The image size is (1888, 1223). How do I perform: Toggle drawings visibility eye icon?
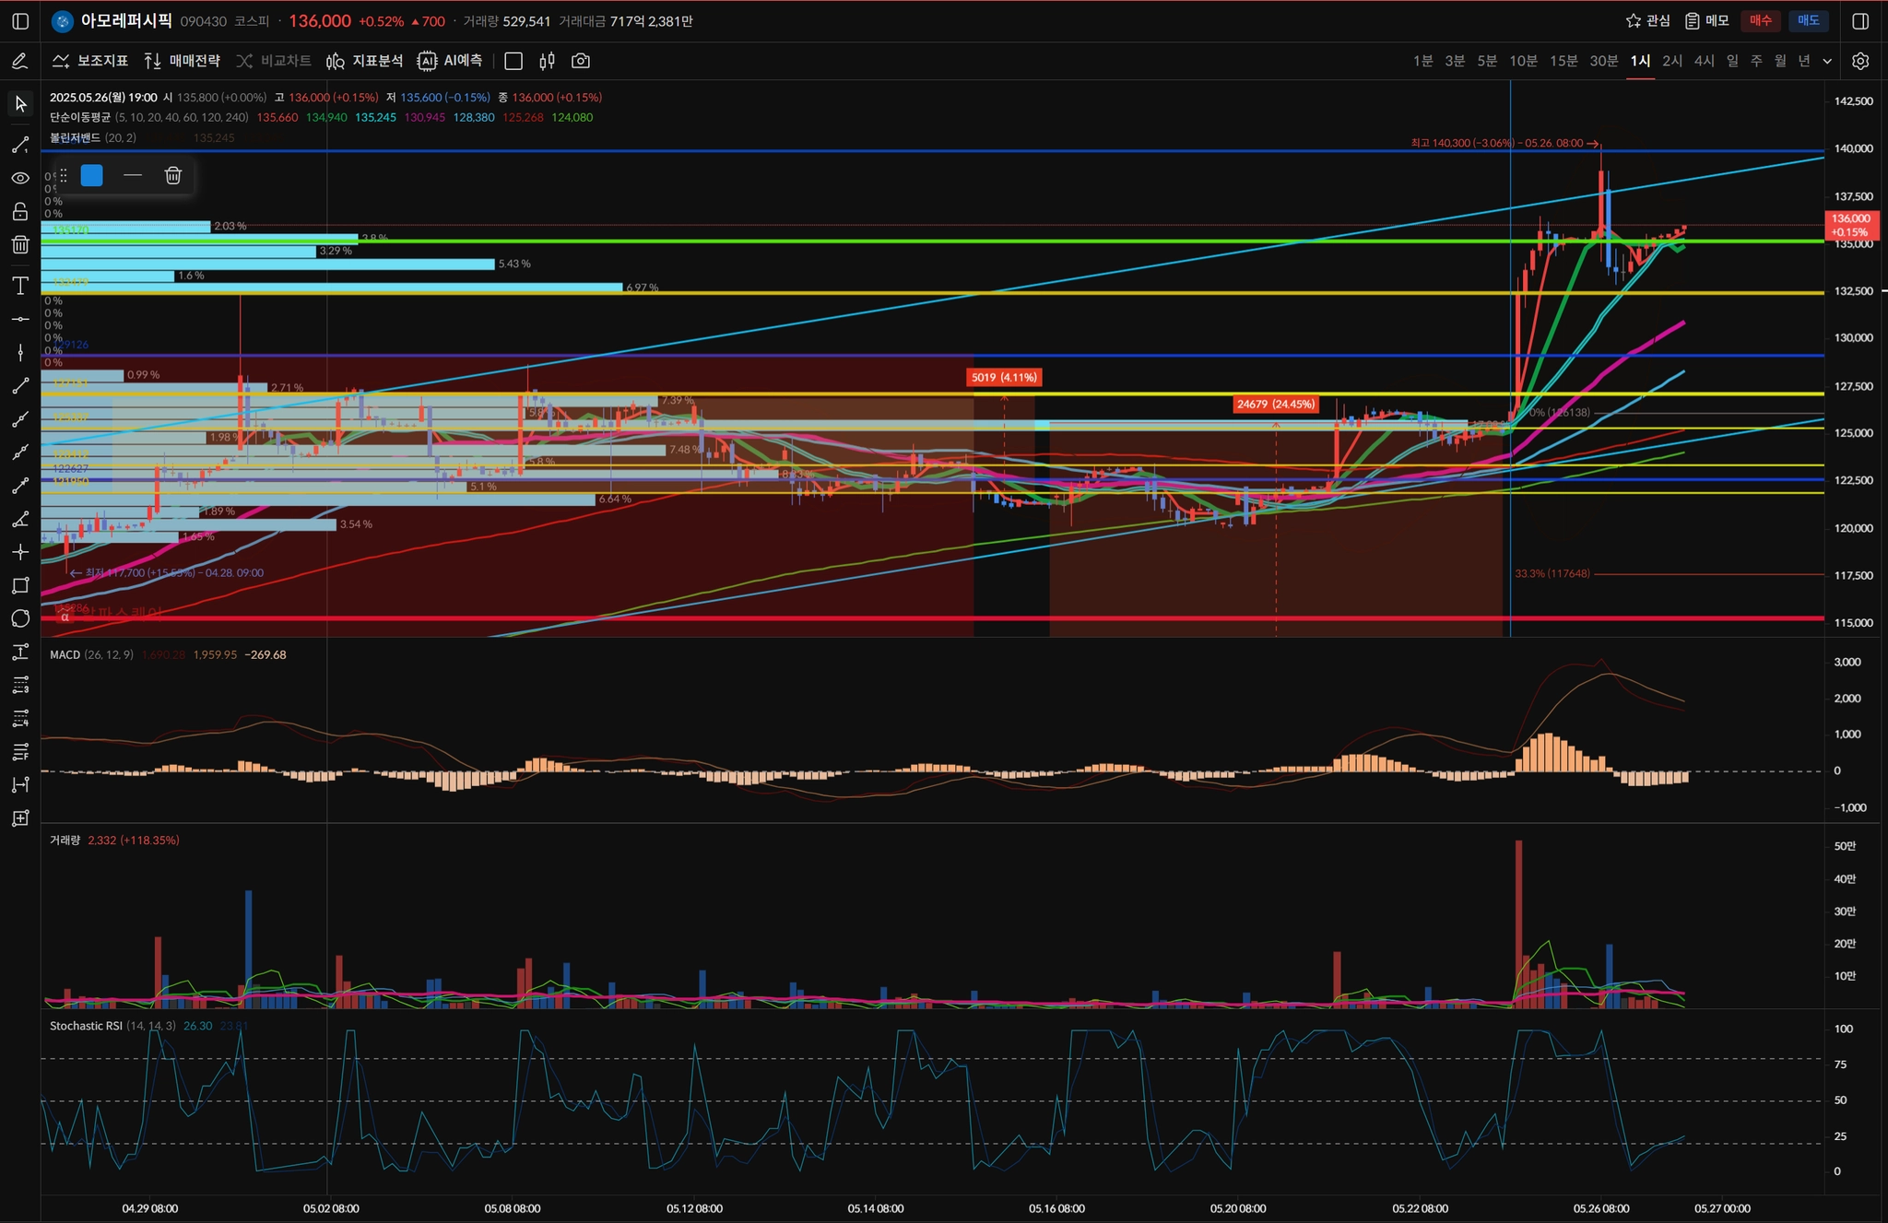pyautogui.click(x=19, y=178)
